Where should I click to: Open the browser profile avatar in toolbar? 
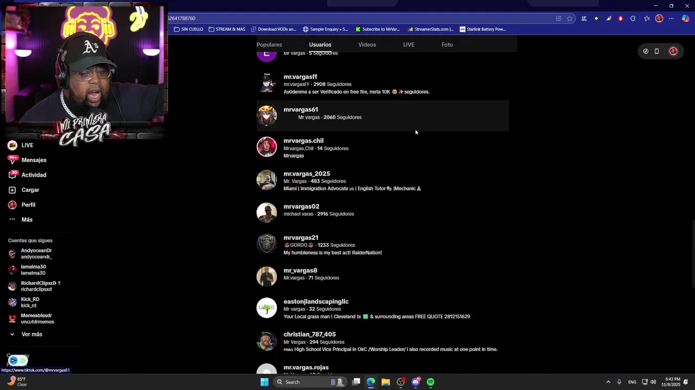coord(659,18)
